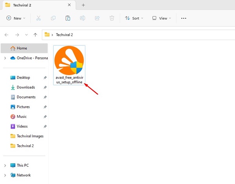Viewport: 235px width, 184px height.
Task: Open the View layout dropdown
Action: pyautogui.click(x=161, y=18)
